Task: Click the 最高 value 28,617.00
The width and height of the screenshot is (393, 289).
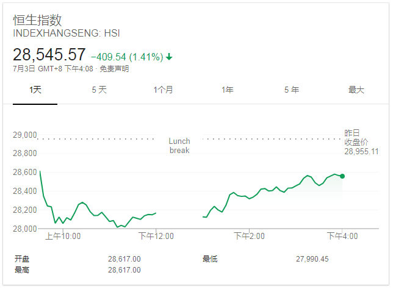Action: tap(124, 270)
